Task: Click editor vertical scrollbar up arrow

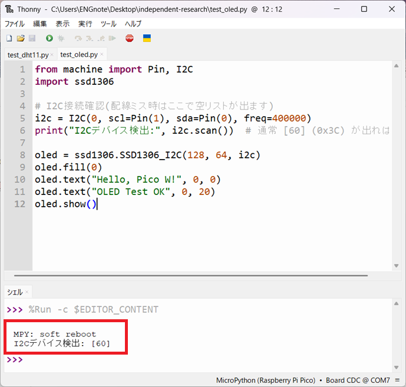Action: [396, 66]
